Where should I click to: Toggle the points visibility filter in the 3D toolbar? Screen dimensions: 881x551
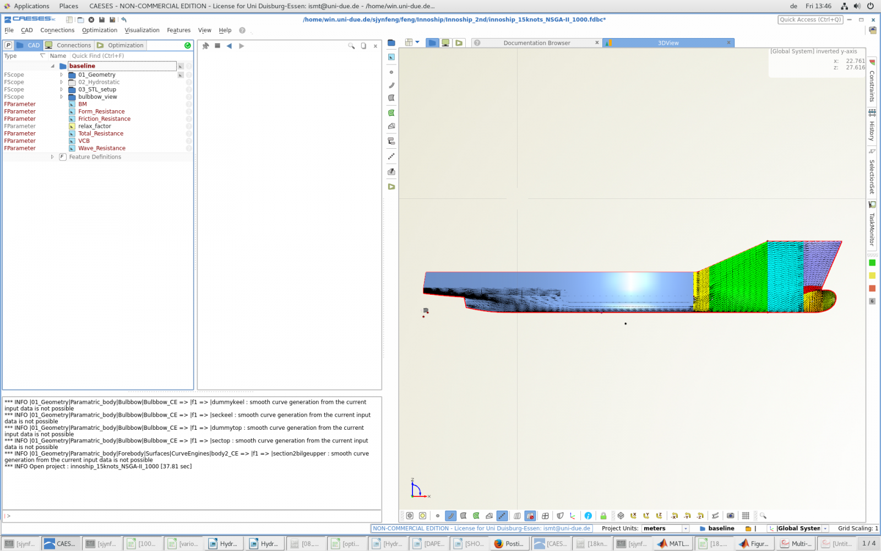click(438, 516)
